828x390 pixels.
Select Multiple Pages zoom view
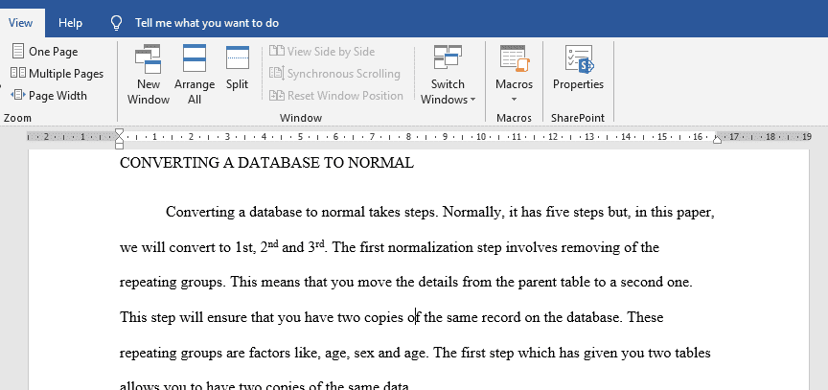click(57, 74)
